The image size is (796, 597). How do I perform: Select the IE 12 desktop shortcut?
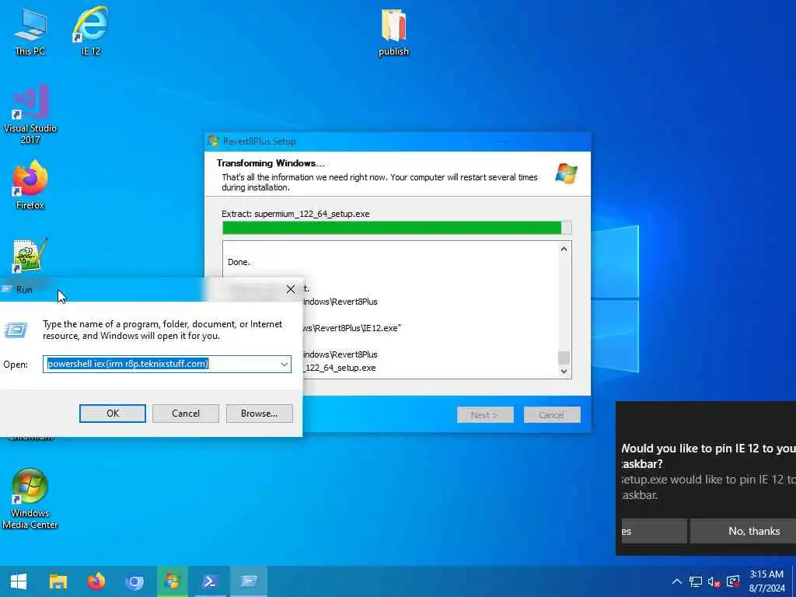(x=90, y=31)
